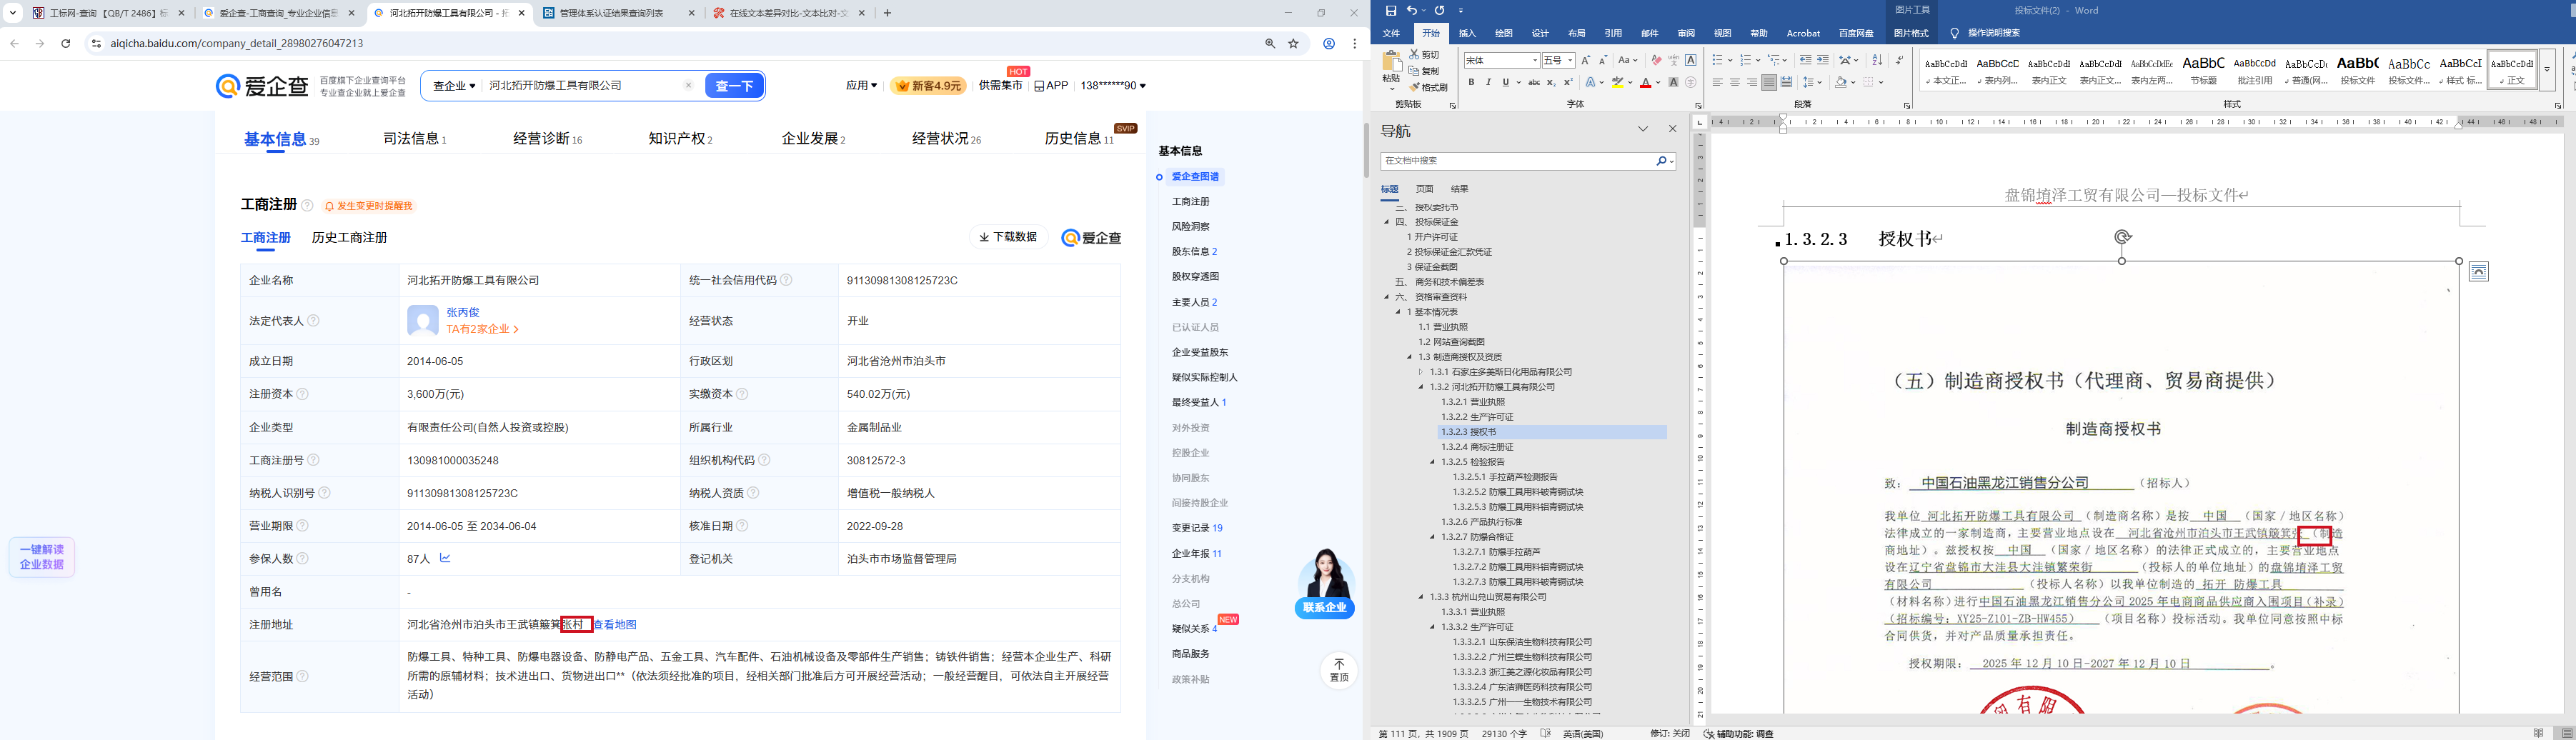Viewport: 2576px width, 740px height.
Task: Open the Chrome zoom magnifier in address bar
Action: [1270, 43]
